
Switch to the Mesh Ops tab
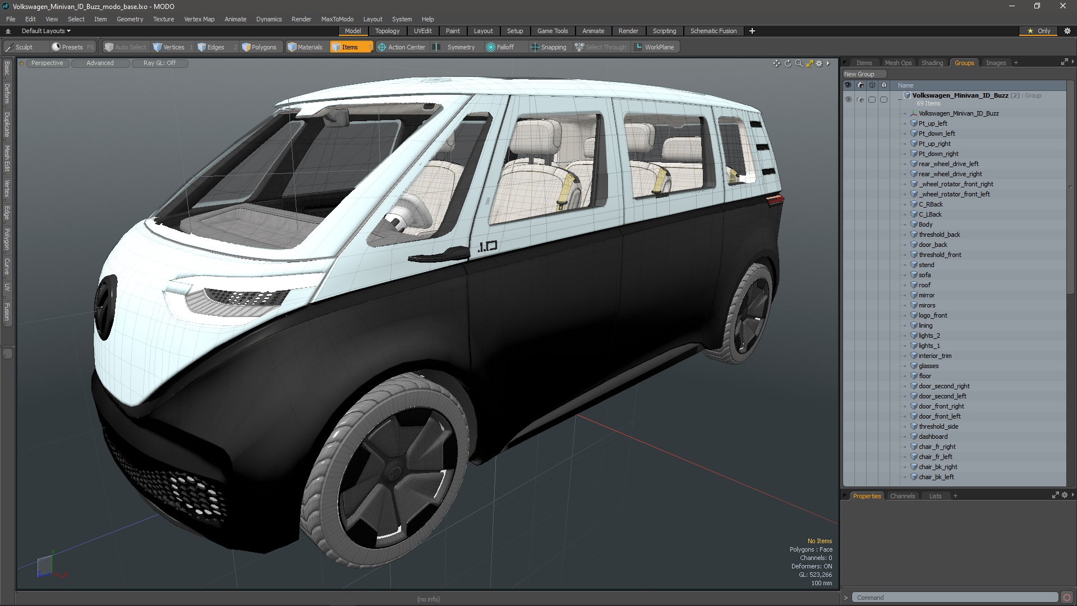pyautogui.click(x=898, y=63)
